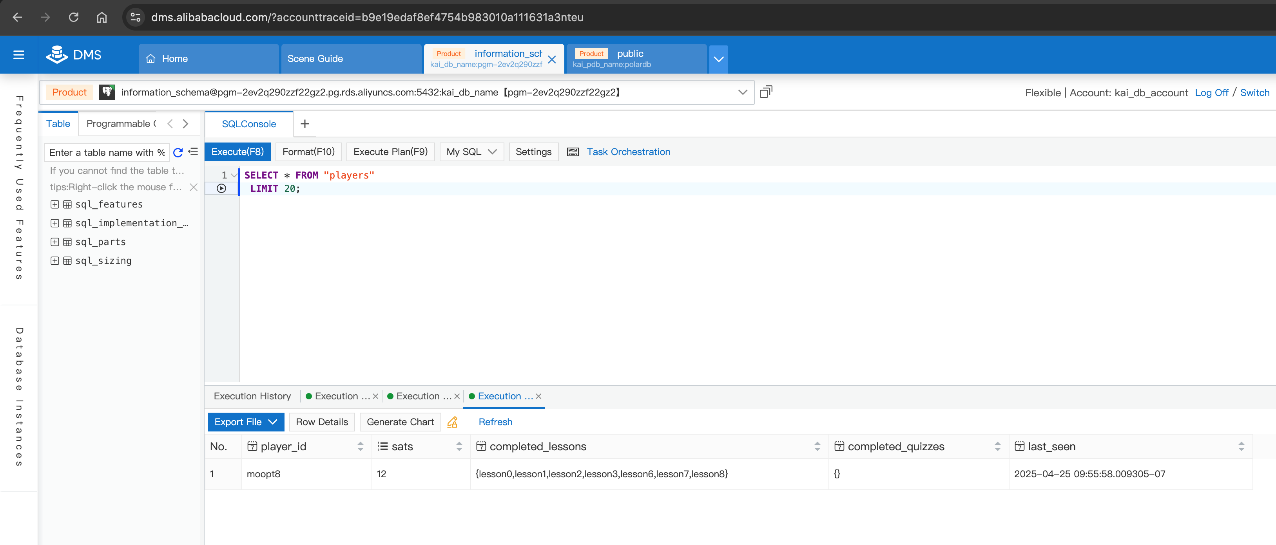Open Export File dropdown
Viewport: 1276px width, 545px height.
pyautogui.click(x=246, y=422)
